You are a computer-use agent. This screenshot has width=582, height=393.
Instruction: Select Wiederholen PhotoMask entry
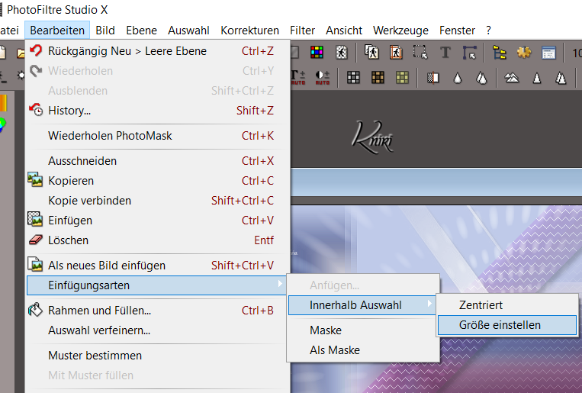(156, 136)
